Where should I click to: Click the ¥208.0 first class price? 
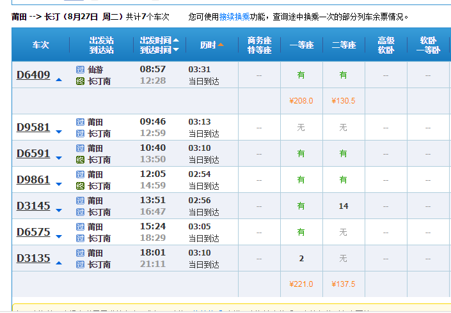(301, 101)
